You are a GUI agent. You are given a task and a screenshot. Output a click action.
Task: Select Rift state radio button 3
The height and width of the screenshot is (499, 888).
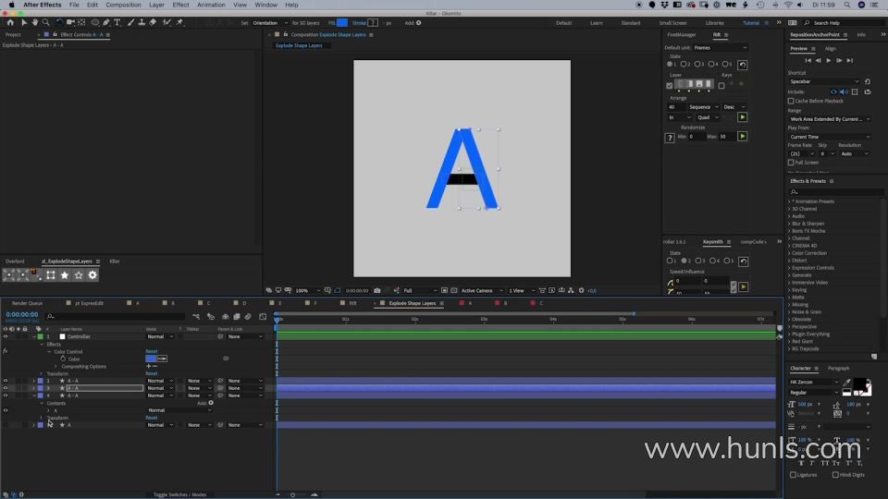pos(698,65)
